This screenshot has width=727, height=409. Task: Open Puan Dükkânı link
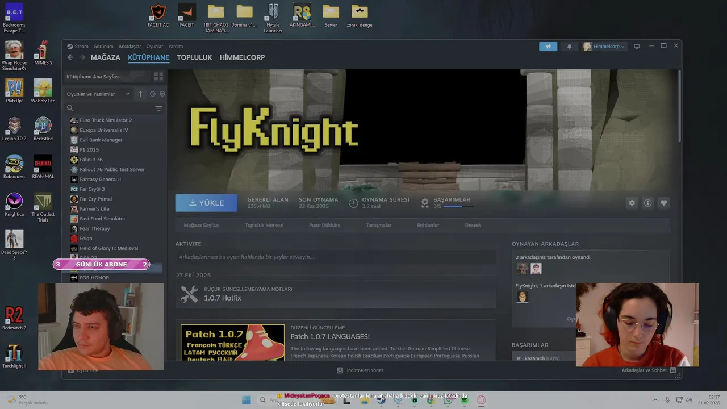(x=324, y=225)
